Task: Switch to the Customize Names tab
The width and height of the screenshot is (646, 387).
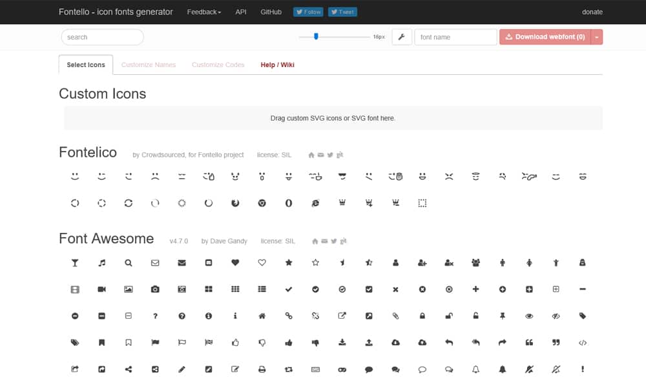Action: pyautogui.click(x=149, y=65)
